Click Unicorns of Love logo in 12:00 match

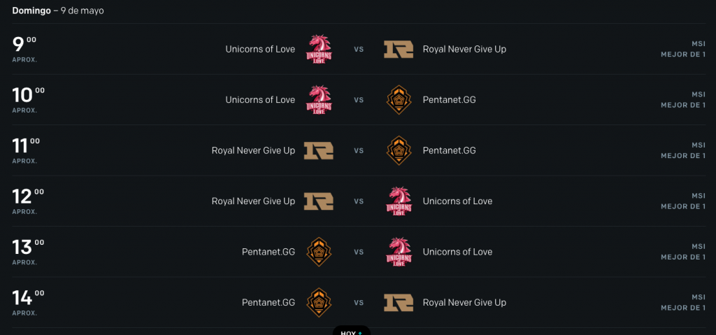pyautogui.click(x=399, y=201)
